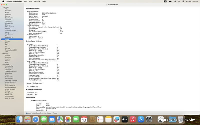This screenshot has width=200, height=125.
Task: Select Apple Pay in the sidebar
Action: 8,11
